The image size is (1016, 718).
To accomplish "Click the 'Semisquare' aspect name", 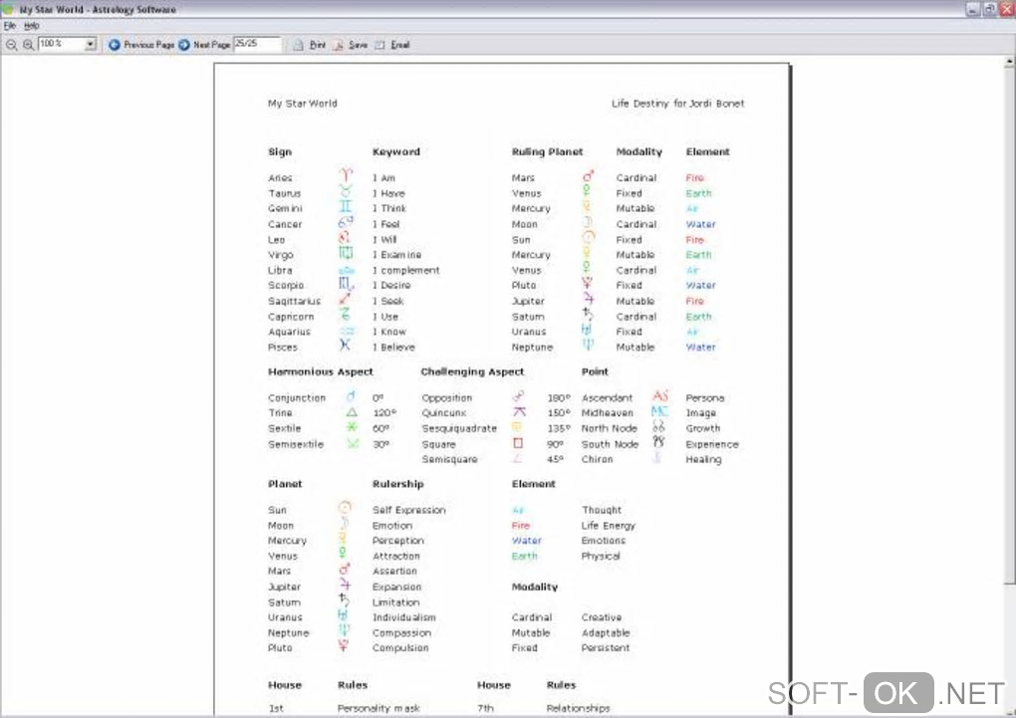I will pyautogui.click(x=449, y=459).
